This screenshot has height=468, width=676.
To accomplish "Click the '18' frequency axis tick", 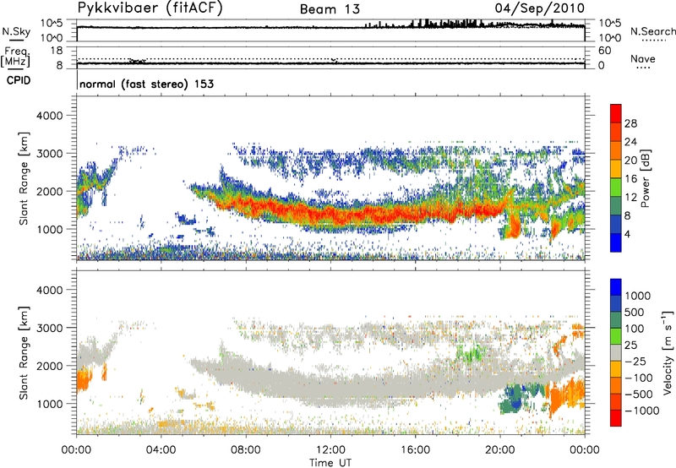I will click(57, 50).
